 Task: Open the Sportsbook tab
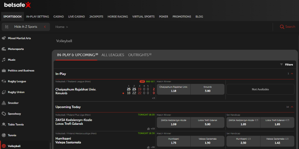[13, 16]
